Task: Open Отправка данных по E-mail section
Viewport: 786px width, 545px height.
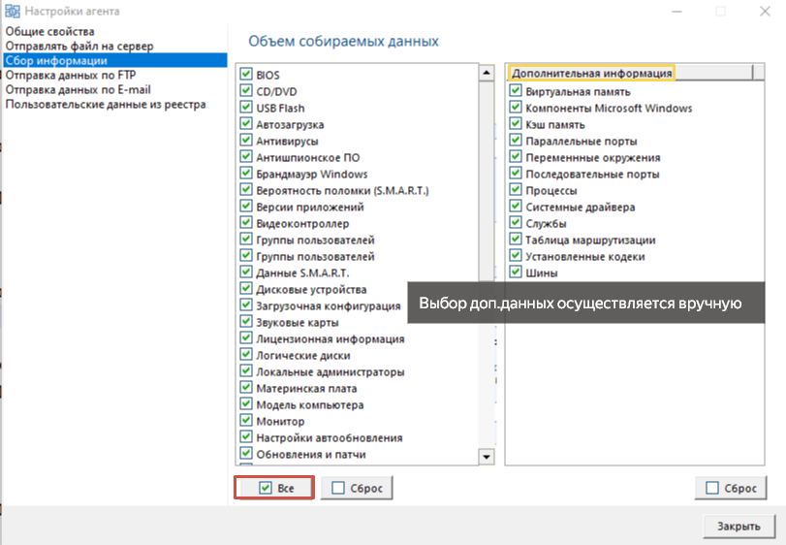Action: [x=78, y=90]
